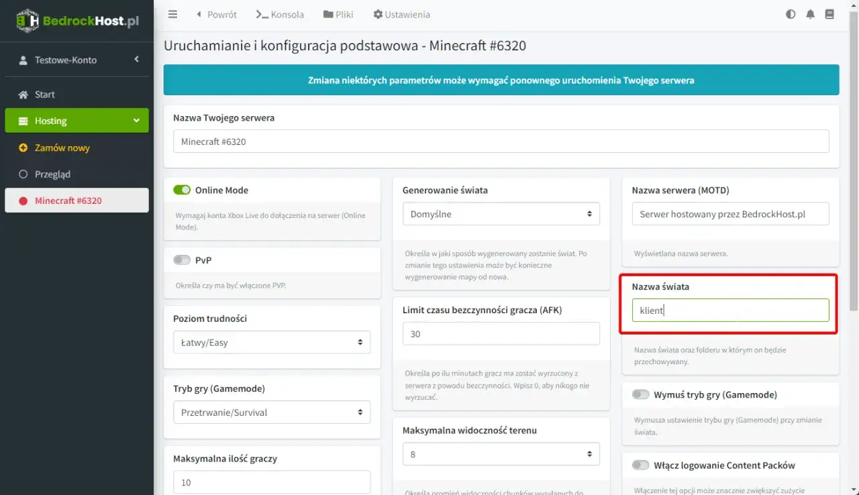The height and width of the screenshot is (495, 859).
Task: Click the Online Mode description text
Action: click(271, 221)
